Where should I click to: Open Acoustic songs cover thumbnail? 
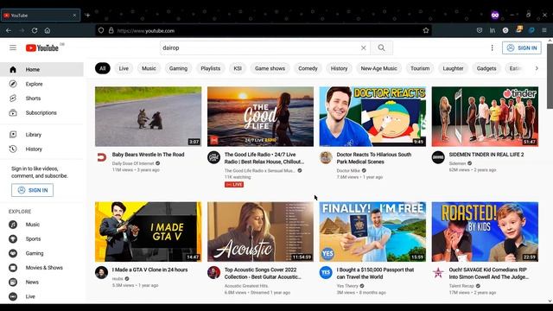(x=260, y=232)
